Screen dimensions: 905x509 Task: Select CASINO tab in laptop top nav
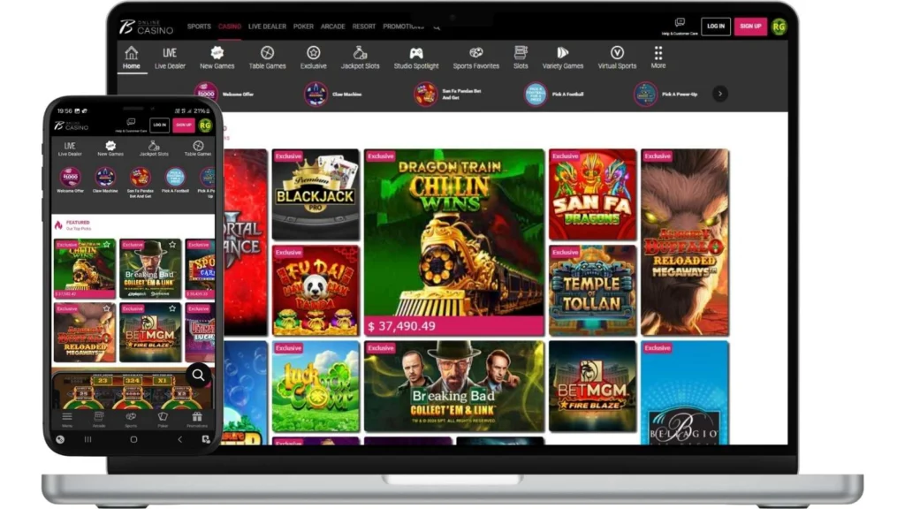point(230,27)
